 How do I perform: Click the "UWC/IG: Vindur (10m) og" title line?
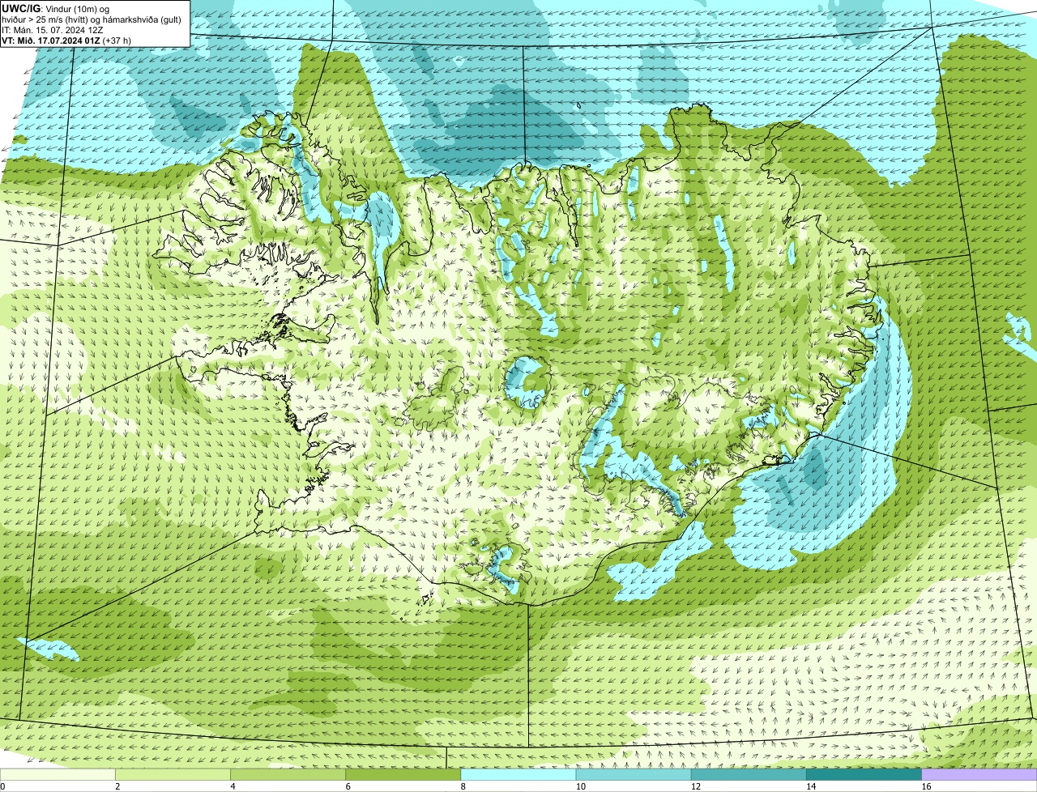pos(56,8)
